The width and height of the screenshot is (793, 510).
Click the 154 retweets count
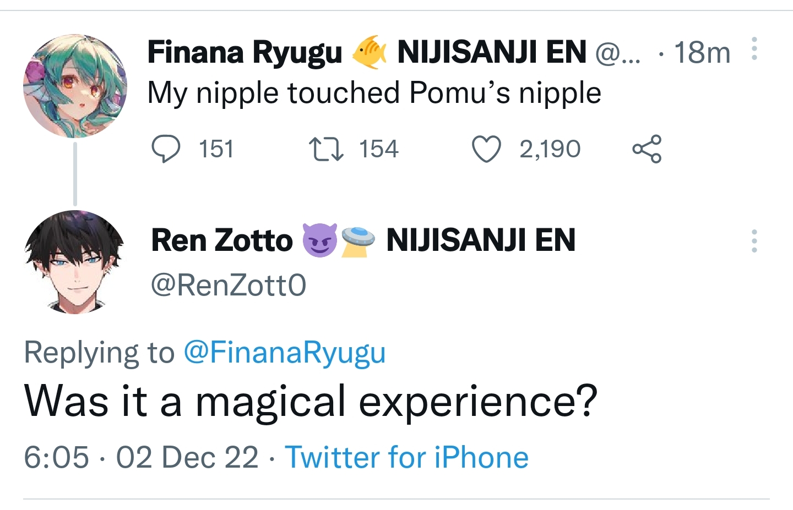(378, 149)
